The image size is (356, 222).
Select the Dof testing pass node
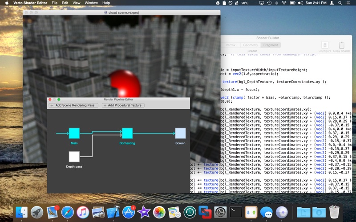click(127, 133)
